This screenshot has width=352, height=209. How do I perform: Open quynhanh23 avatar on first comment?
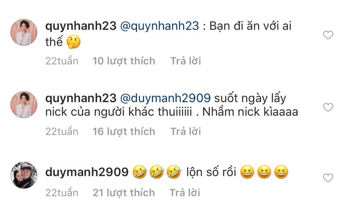[24, 32]
